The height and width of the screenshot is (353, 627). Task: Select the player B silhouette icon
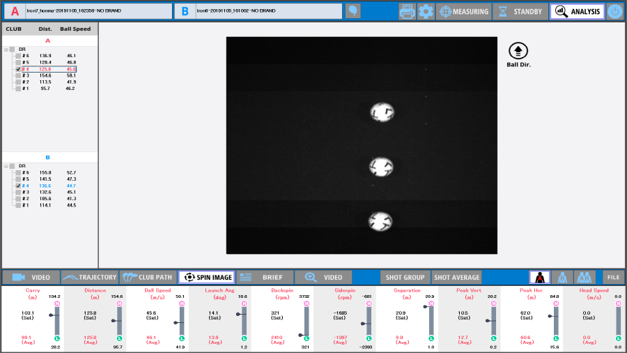click(562, 277)
